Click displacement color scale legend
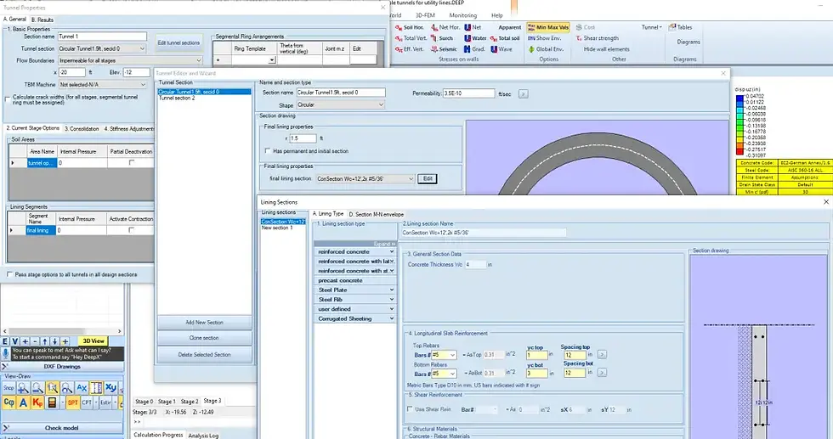This screenshot has width=833, height=439. pos(739,126)
